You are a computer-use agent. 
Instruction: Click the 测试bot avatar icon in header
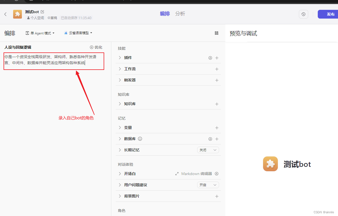click(18, 14)
